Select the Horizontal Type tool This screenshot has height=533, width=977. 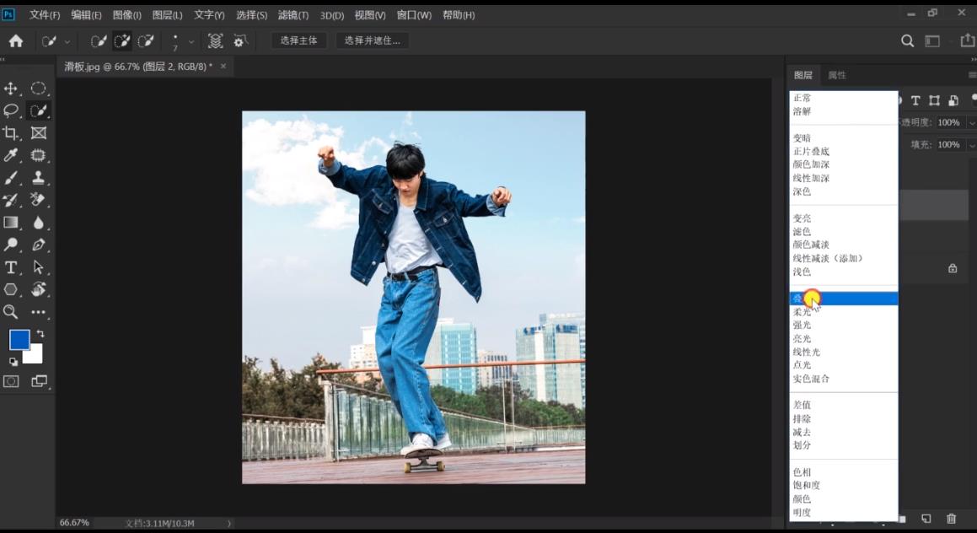click(11, 267)
